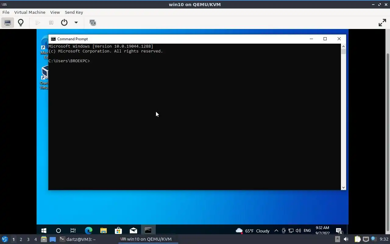Image resolution: width=390 pixels, height=244 pixels.
Task: Click the Run virtual machine play icon
Action: tap(38, 23)
